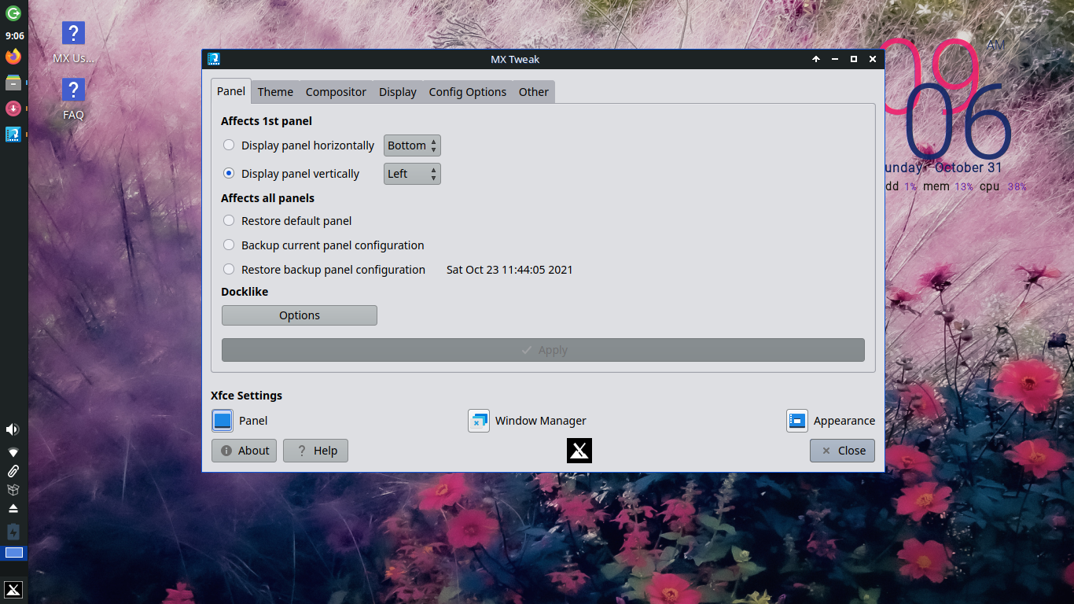This screenshot has width=1074, height=604.
Task: Click the 9:06 panel clock
Action: pyautogui.click(x=14, y=35)
